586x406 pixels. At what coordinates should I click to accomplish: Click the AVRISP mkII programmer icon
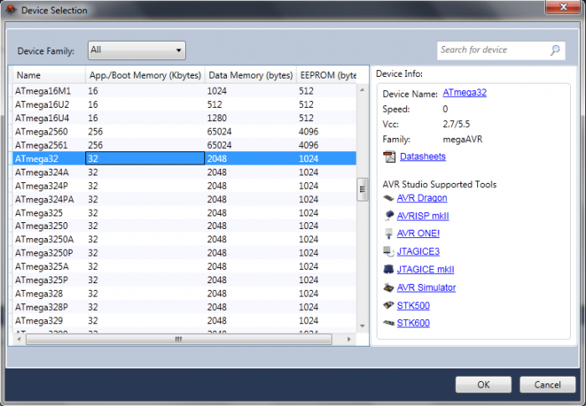[388, 216]
